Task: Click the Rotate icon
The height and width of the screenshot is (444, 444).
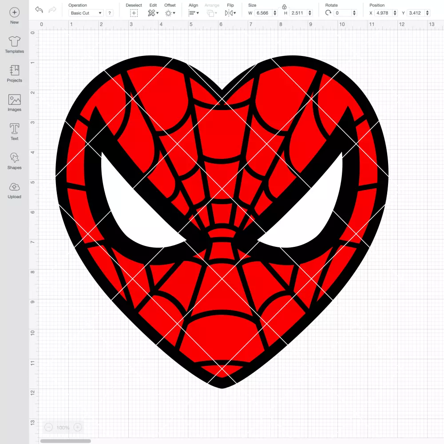Action: pyautogui.click(x=328, y=13)
